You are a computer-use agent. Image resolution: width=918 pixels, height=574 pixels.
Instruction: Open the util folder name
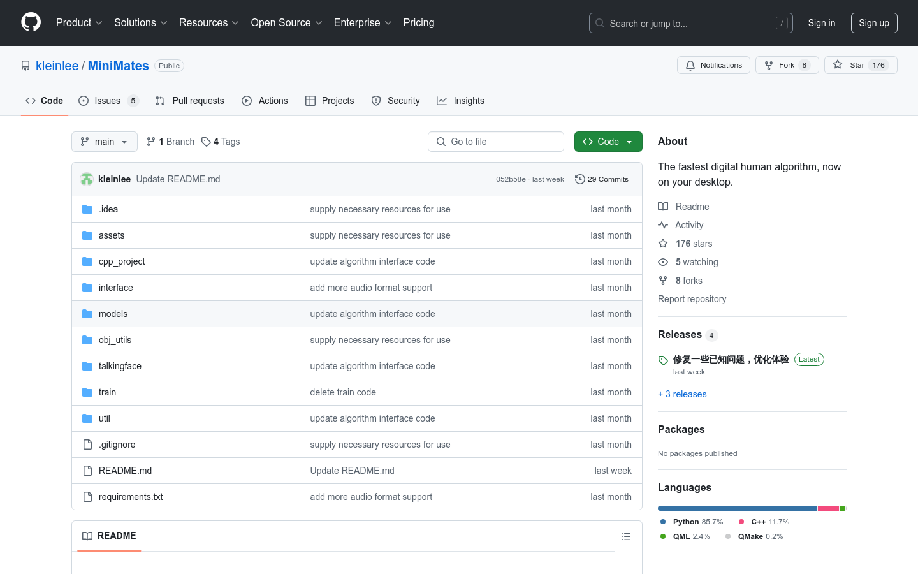click(105, 418)
